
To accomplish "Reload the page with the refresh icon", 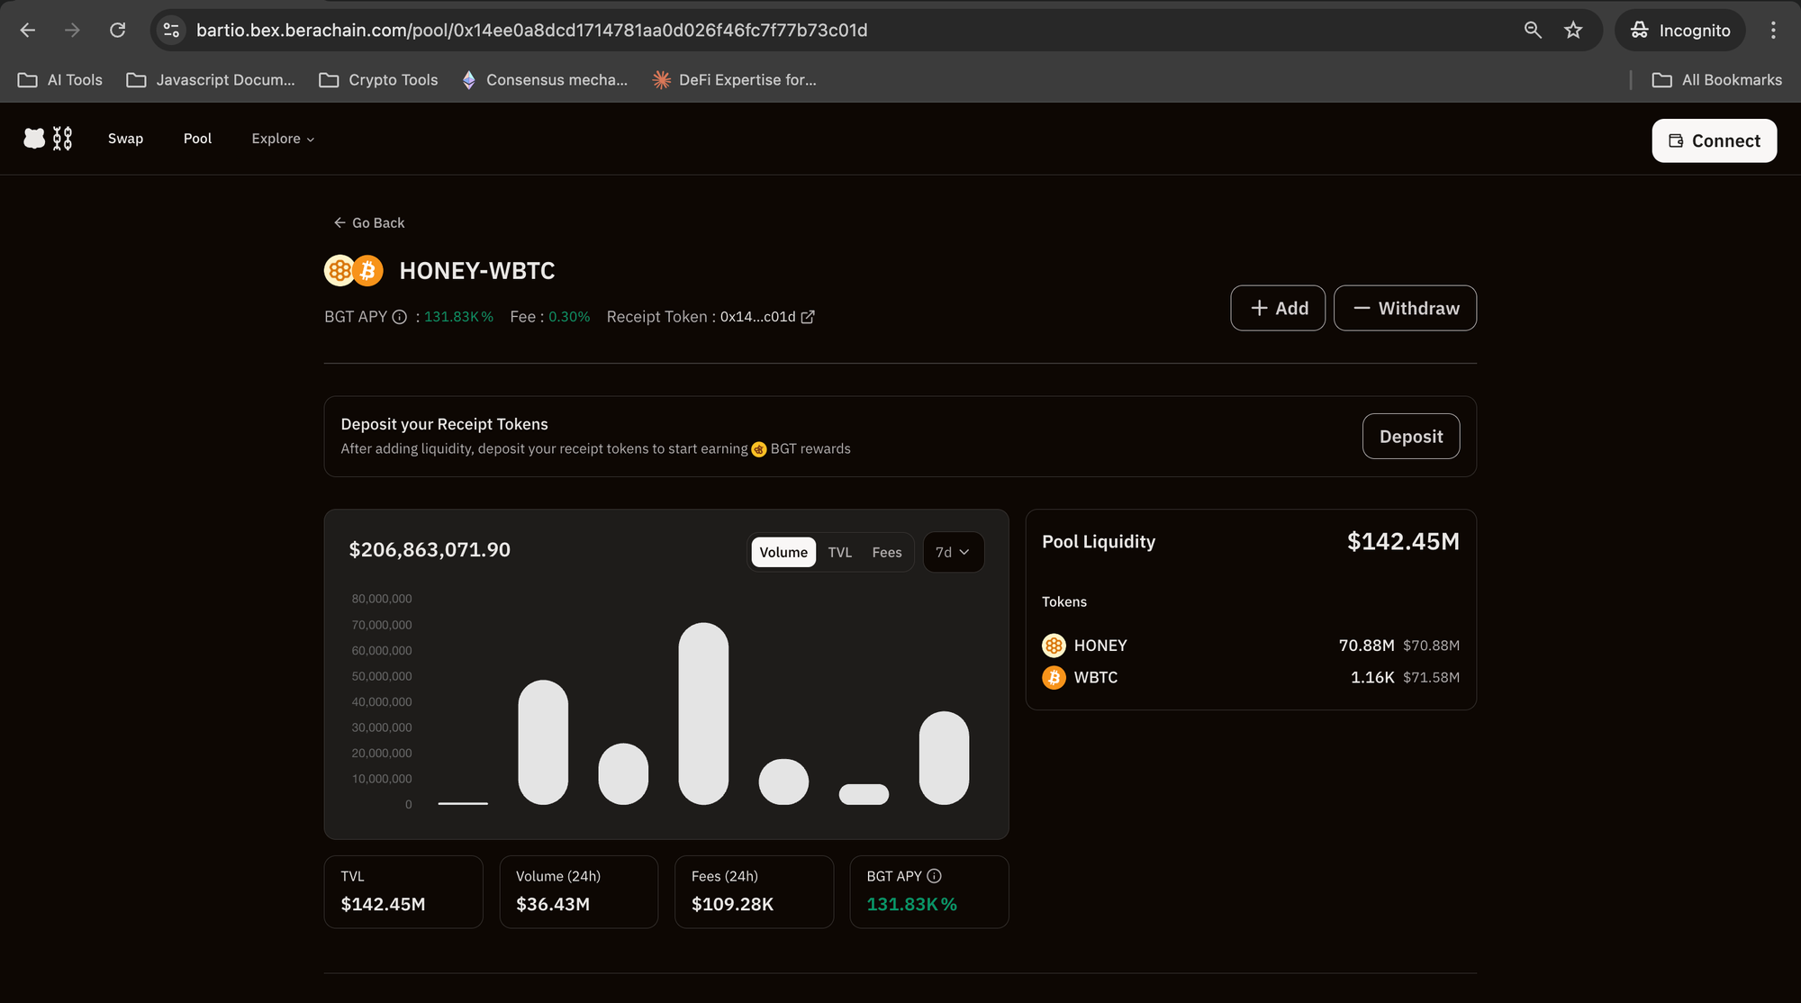I will pos(117,31).
